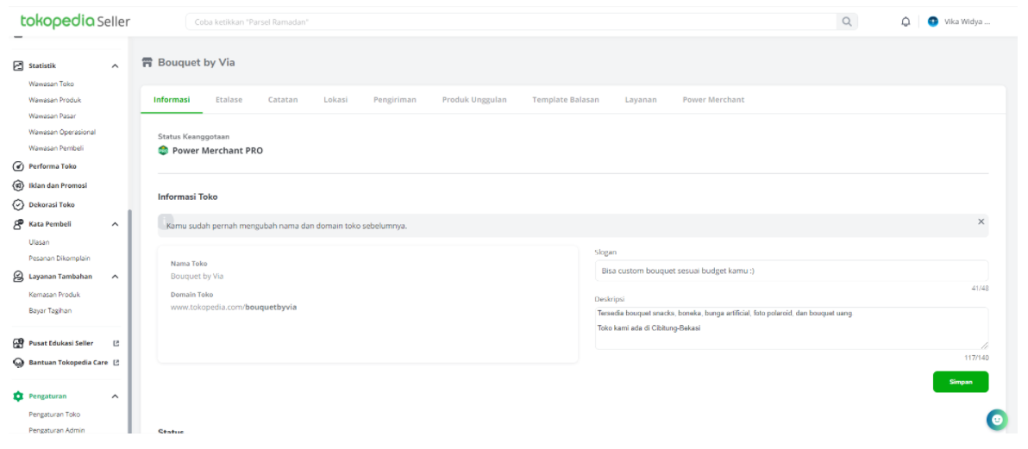Open the Power Merchant tab

point(713,100)
